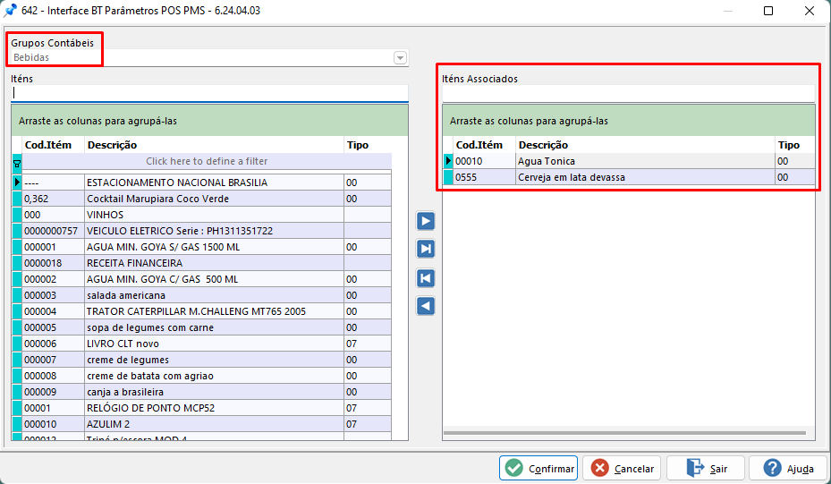
Task: Sort Iténs grid by Descrição column header
Action: 214,145
